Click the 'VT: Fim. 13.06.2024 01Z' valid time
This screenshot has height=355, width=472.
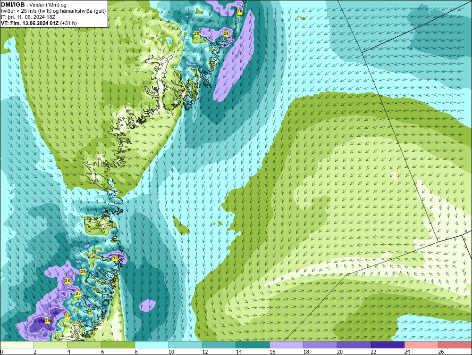[x=30, y=23]
